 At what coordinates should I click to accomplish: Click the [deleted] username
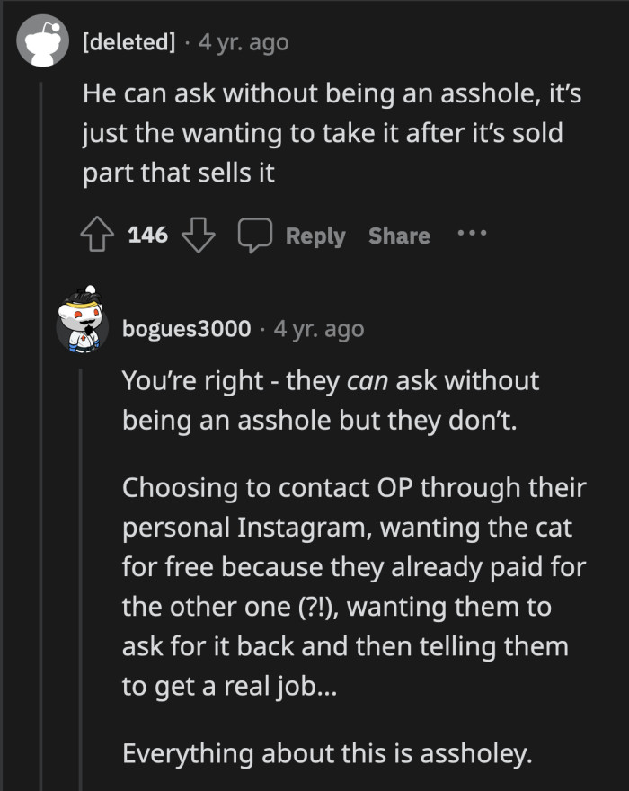(x=128, y=43)
